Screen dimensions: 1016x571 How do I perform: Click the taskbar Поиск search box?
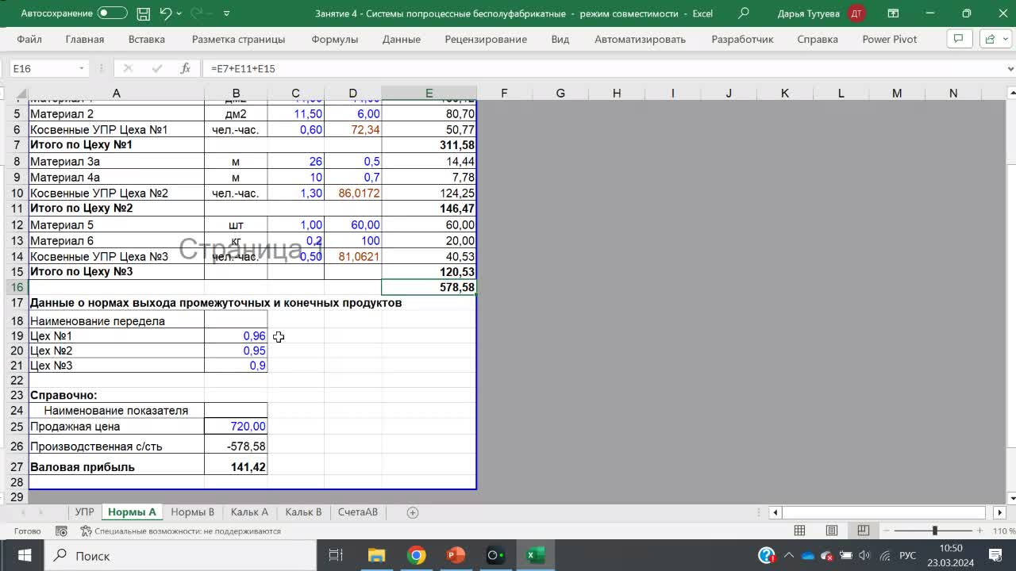pos(181,555)
